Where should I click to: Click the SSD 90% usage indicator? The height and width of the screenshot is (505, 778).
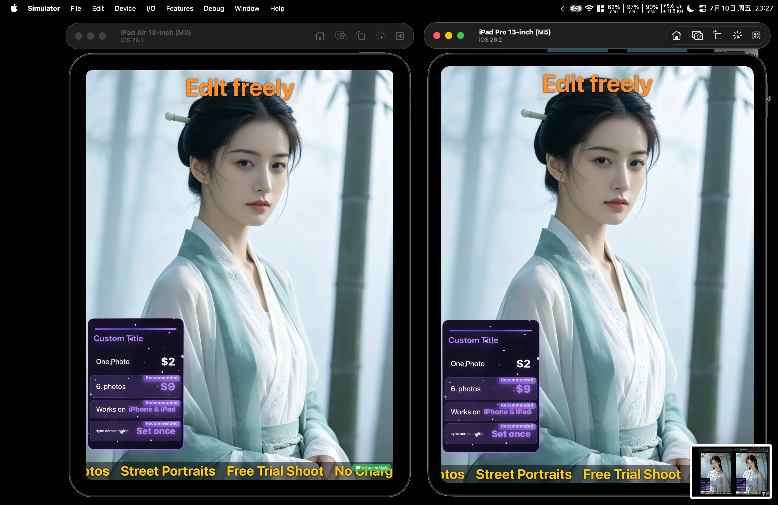coord(651,8)
